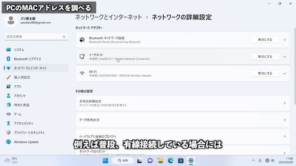Click the user profile avatar
Viewport: 296px width, 166px height.
11,20
